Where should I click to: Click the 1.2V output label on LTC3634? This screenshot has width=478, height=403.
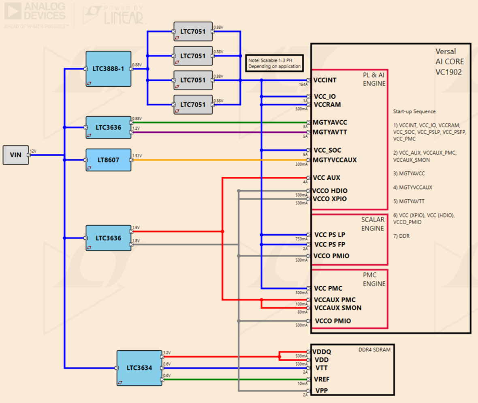[x=167, y=353]
